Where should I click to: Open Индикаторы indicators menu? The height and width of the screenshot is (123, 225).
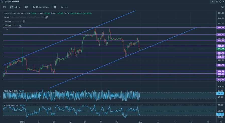(41, 7)
